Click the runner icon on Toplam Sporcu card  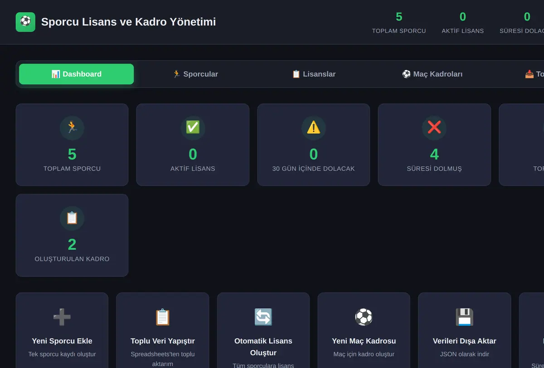[72, 128]
